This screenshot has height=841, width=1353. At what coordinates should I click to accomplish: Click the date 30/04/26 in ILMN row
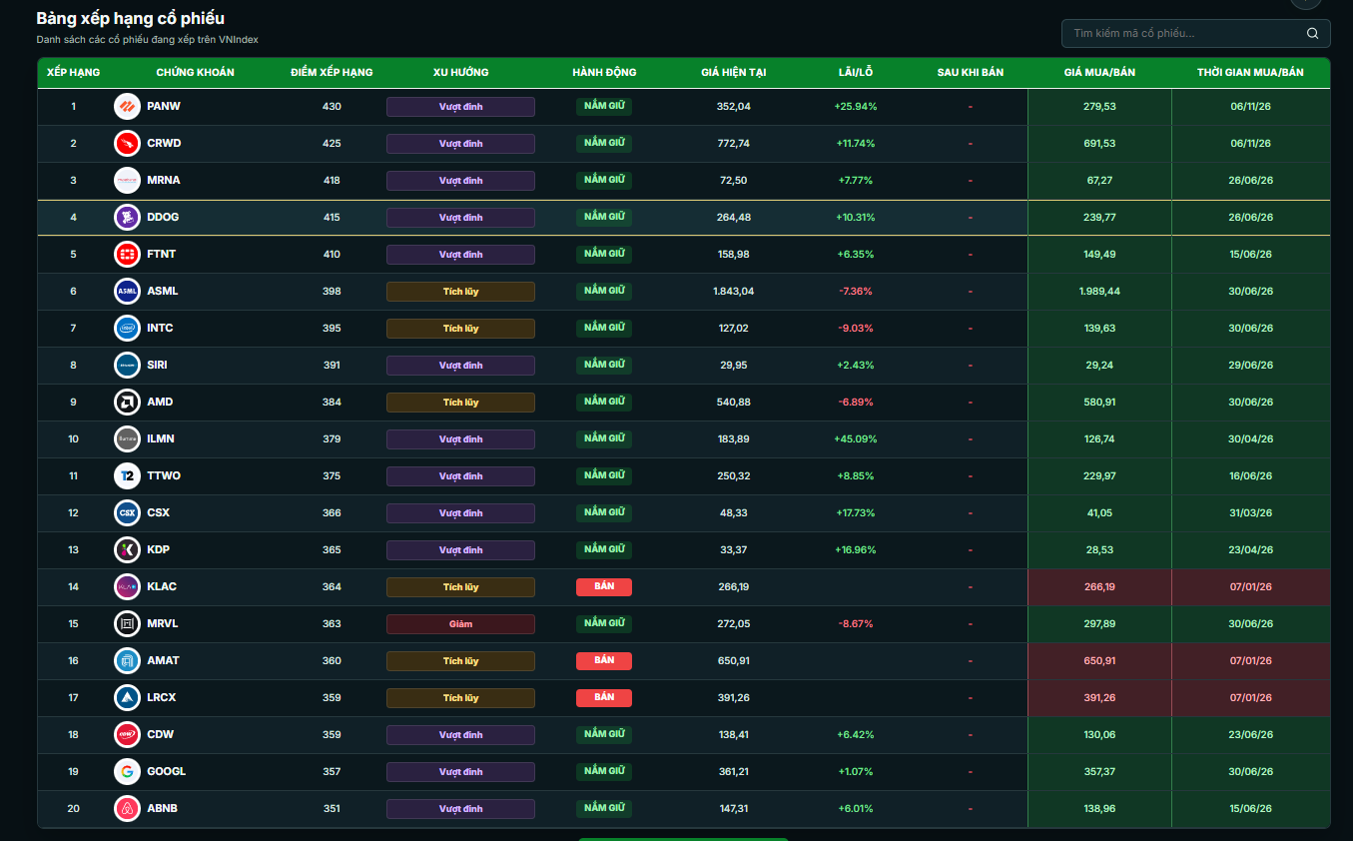click(1251, 438)
